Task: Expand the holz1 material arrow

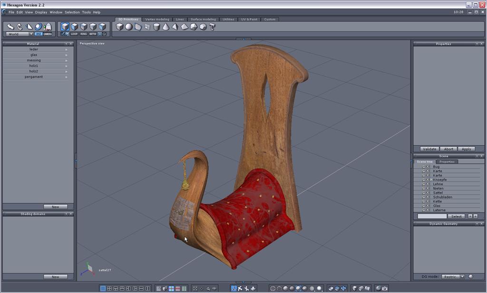Action: (66, 66)
